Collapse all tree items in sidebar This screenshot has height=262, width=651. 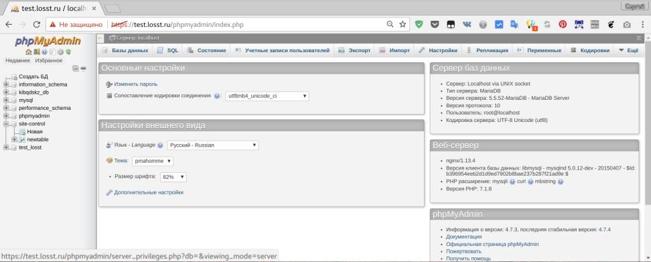click(x=76, y=68)
